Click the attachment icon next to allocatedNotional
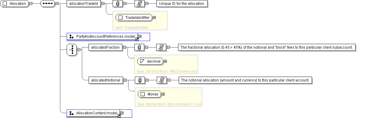 [x=139, y=80]
